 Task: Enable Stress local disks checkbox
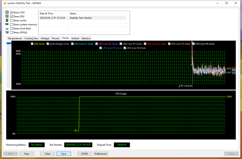(x=11, y=28)
